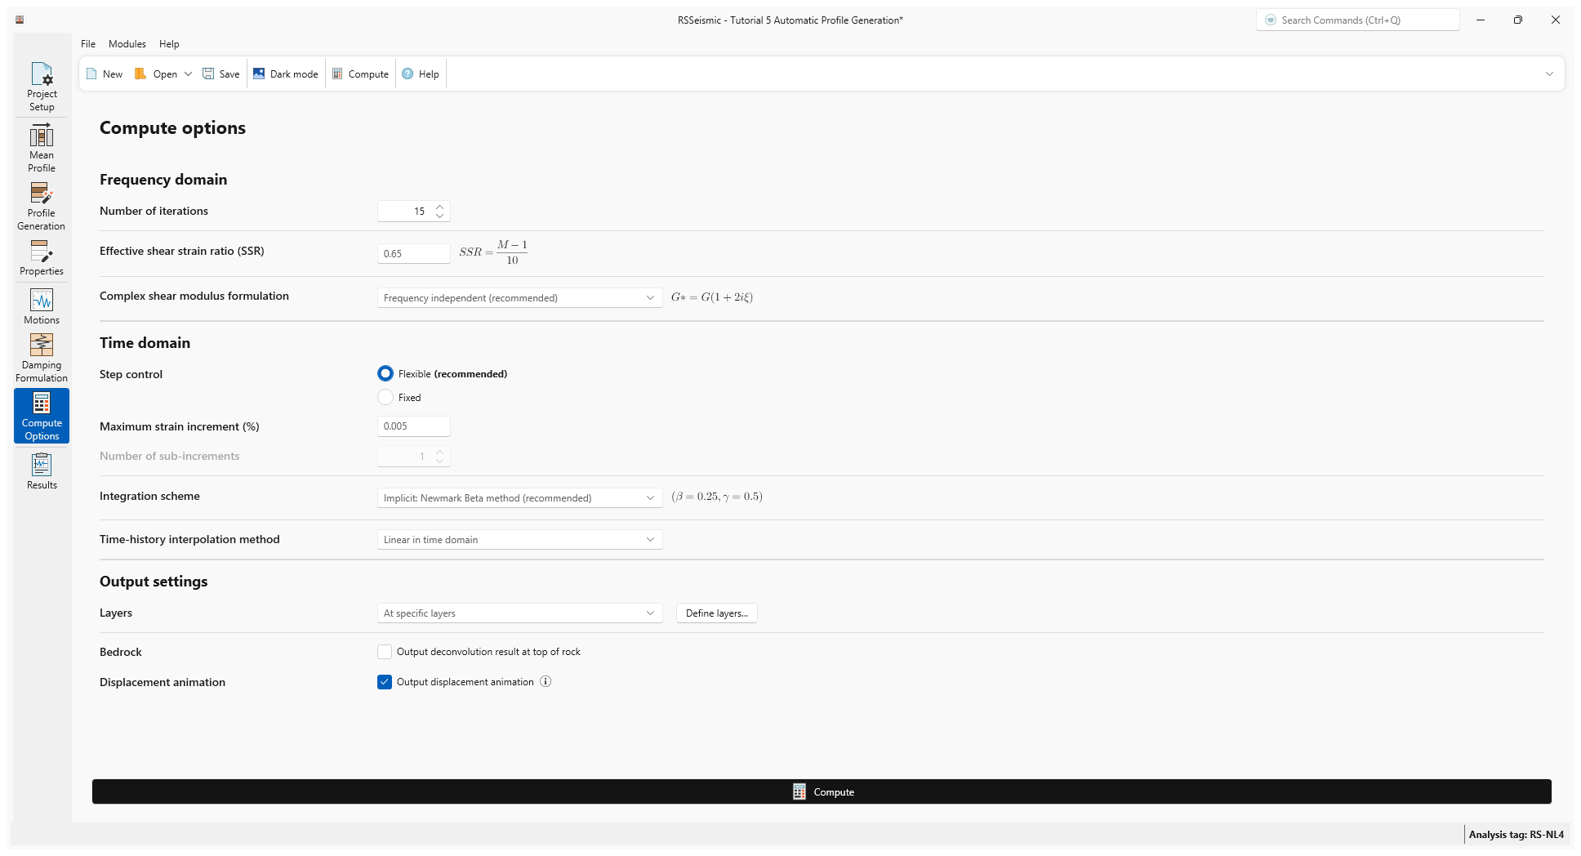Viewport: 1581px width, 856px height.
Task: Click the Define layers... button
Action: tap(716, 613)
